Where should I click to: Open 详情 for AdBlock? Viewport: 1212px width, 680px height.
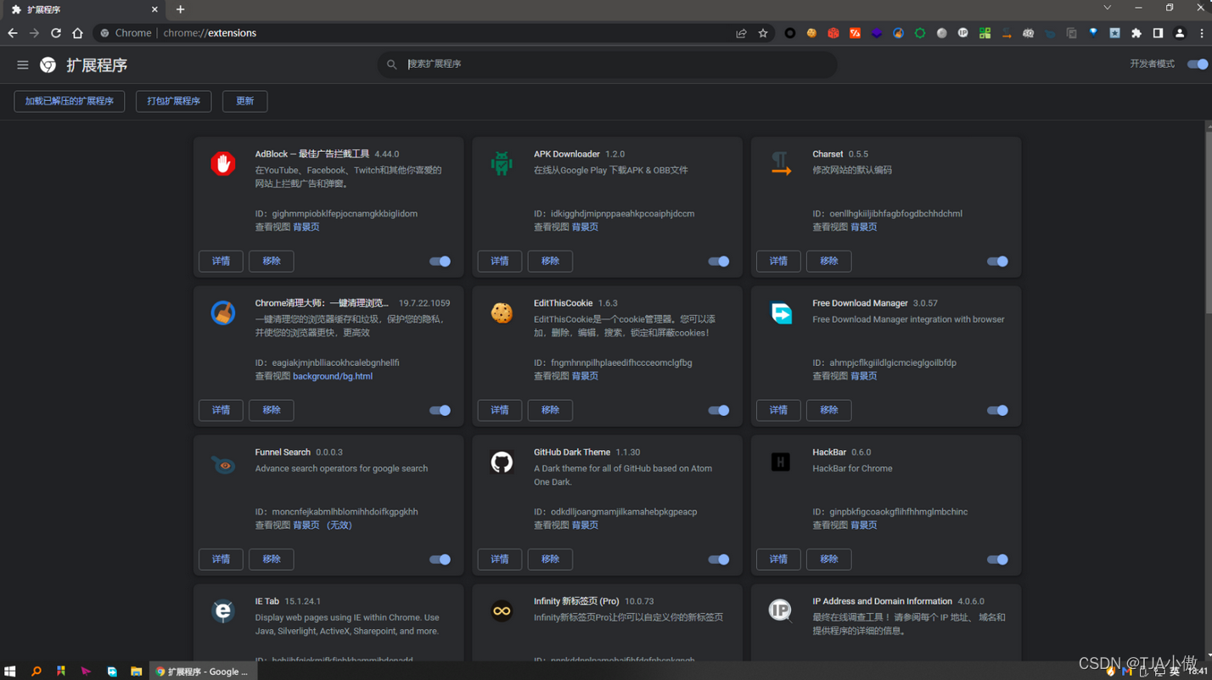(x=221, y=261)
